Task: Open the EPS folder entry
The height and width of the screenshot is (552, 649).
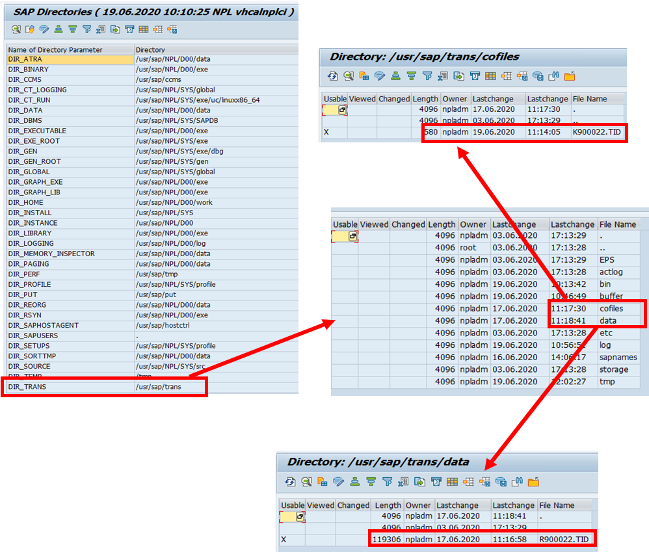Action: point(607,260)
